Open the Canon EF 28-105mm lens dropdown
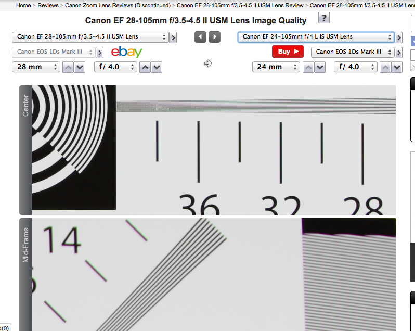Screen dimensions: 415x331 click(x=90, y=37)
